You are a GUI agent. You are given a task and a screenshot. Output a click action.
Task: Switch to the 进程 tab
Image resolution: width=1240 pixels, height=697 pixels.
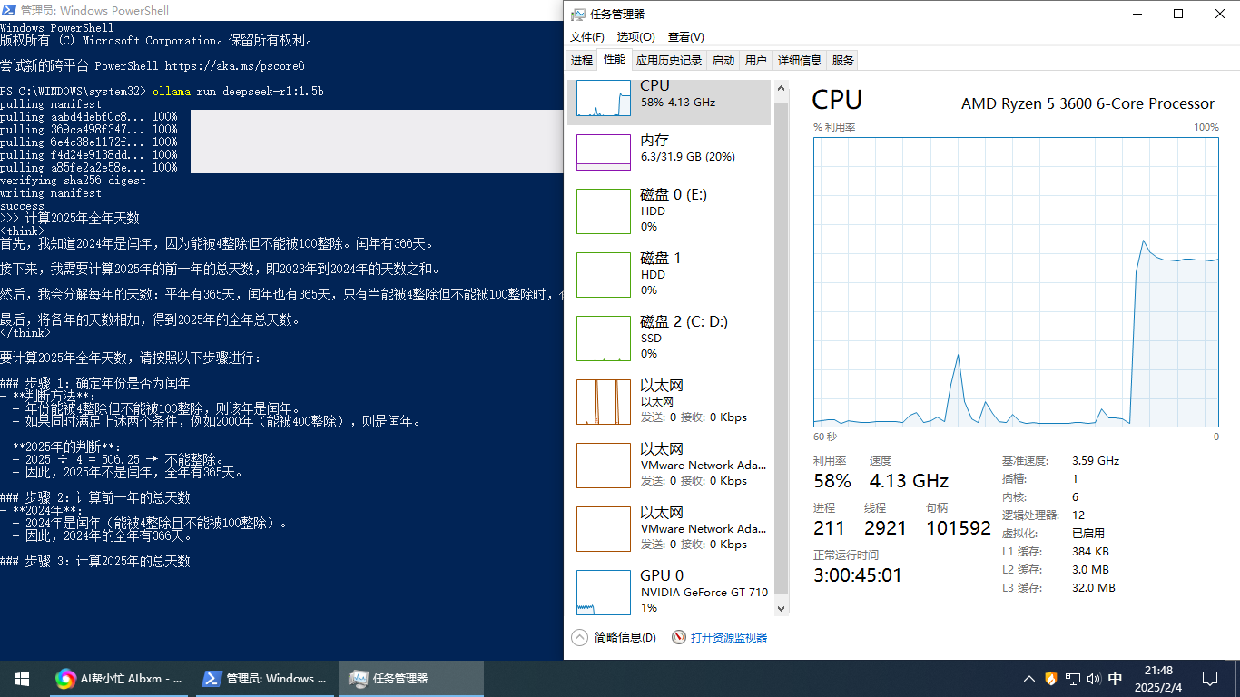click(x=582, y=61)
